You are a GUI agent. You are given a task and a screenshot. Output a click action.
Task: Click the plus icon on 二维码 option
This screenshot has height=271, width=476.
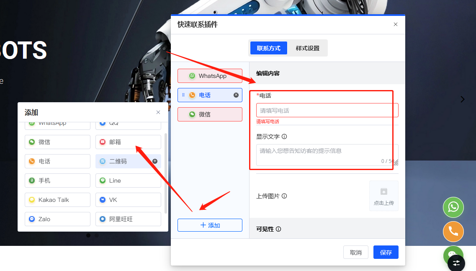tap(155, 161)
